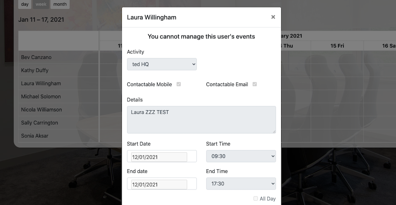Select Sally Carrington row

(39, 123)
